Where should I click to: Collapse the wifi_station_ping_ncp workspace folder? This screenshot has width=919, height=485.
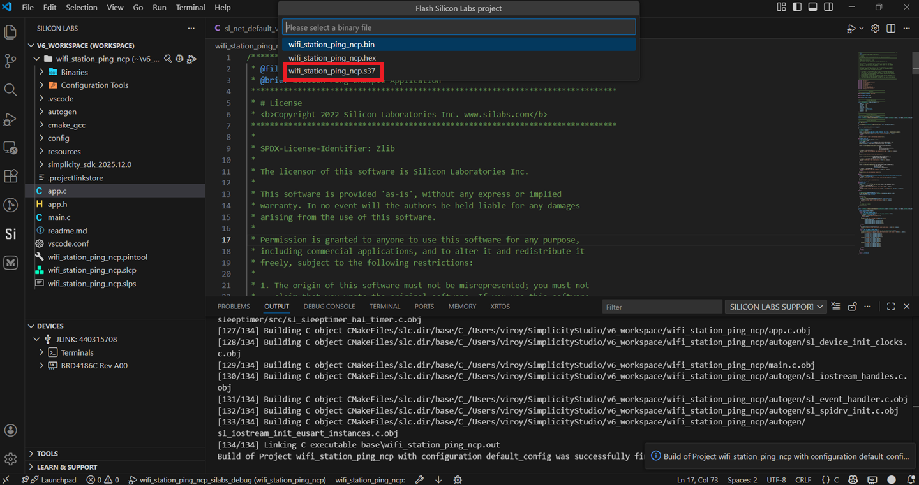point(36,58)
